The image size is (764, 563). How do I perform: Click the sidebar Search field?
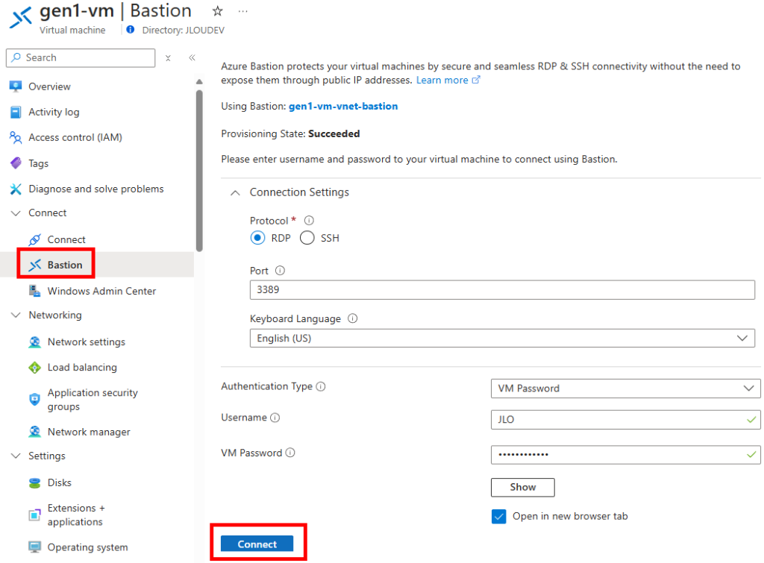coord(81,58)
